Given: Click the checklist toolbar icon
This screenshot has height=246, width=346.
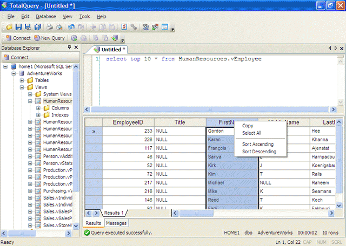Looking at the screenshot, I should [124, 27].
